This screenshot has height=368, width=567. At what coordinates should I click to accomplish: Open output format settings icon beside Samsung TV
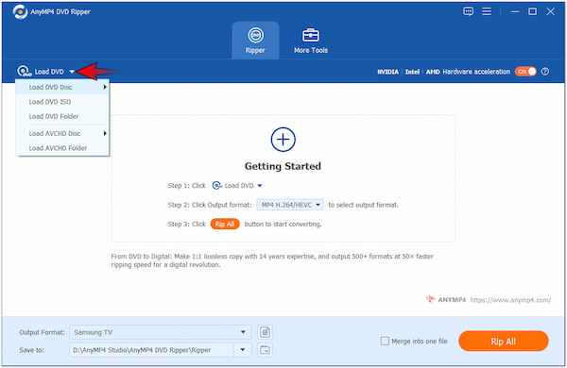pyautogui.click(x=265, y=332)
